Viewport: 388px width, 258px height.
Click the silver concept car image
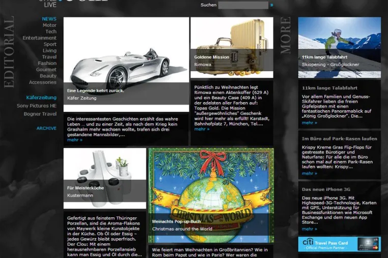(126, 64)
